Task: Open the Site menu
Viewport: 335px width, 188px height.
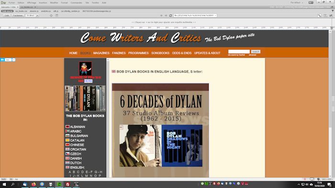Action: pos(87,3)
